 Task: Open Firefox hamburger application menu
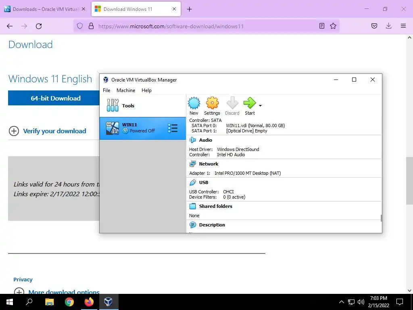(403, 26)
